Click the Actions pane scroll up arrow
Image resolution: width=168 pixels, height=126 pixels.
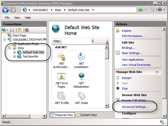(164, 29)
